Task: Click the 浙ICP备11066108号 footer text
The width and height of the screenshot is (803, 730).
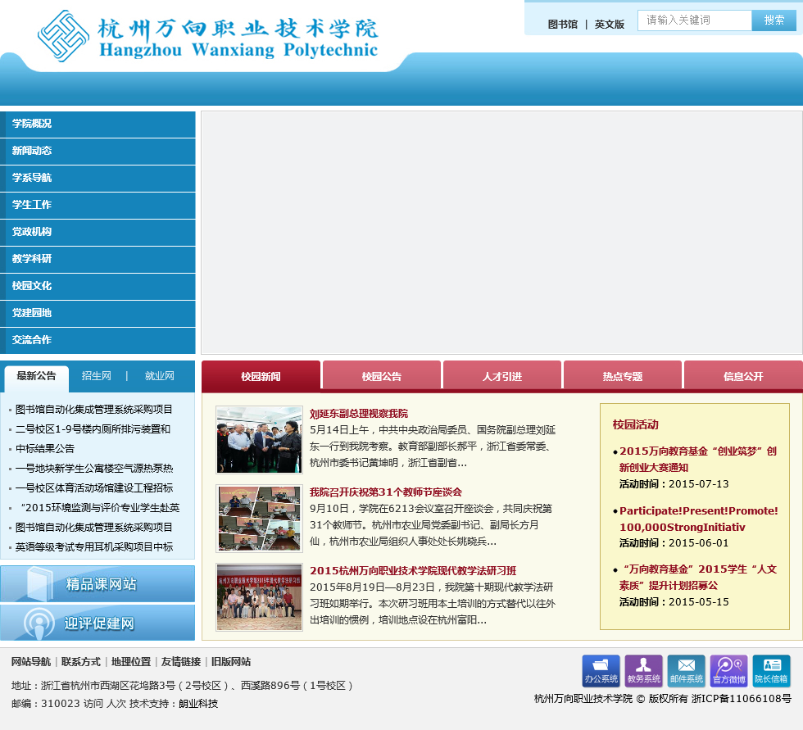Action: coord(741,699)
